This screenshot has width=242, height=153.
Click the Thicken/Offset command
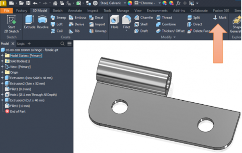coord(170,31)
